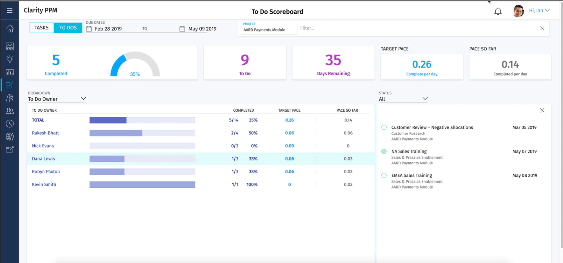
Task: Toggle NA Sales Training completion circle
Action: [x=384, y=151]
